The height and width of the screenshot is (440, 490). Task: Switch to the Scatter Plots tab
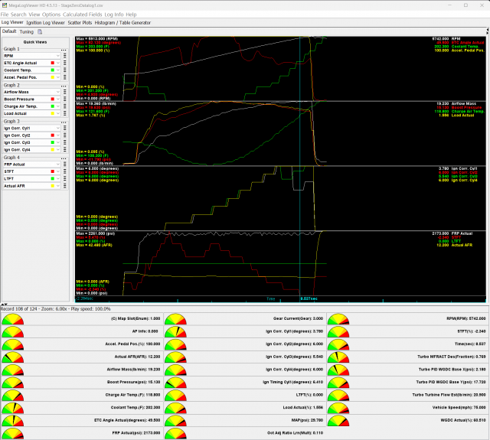[x=78, y=23]
